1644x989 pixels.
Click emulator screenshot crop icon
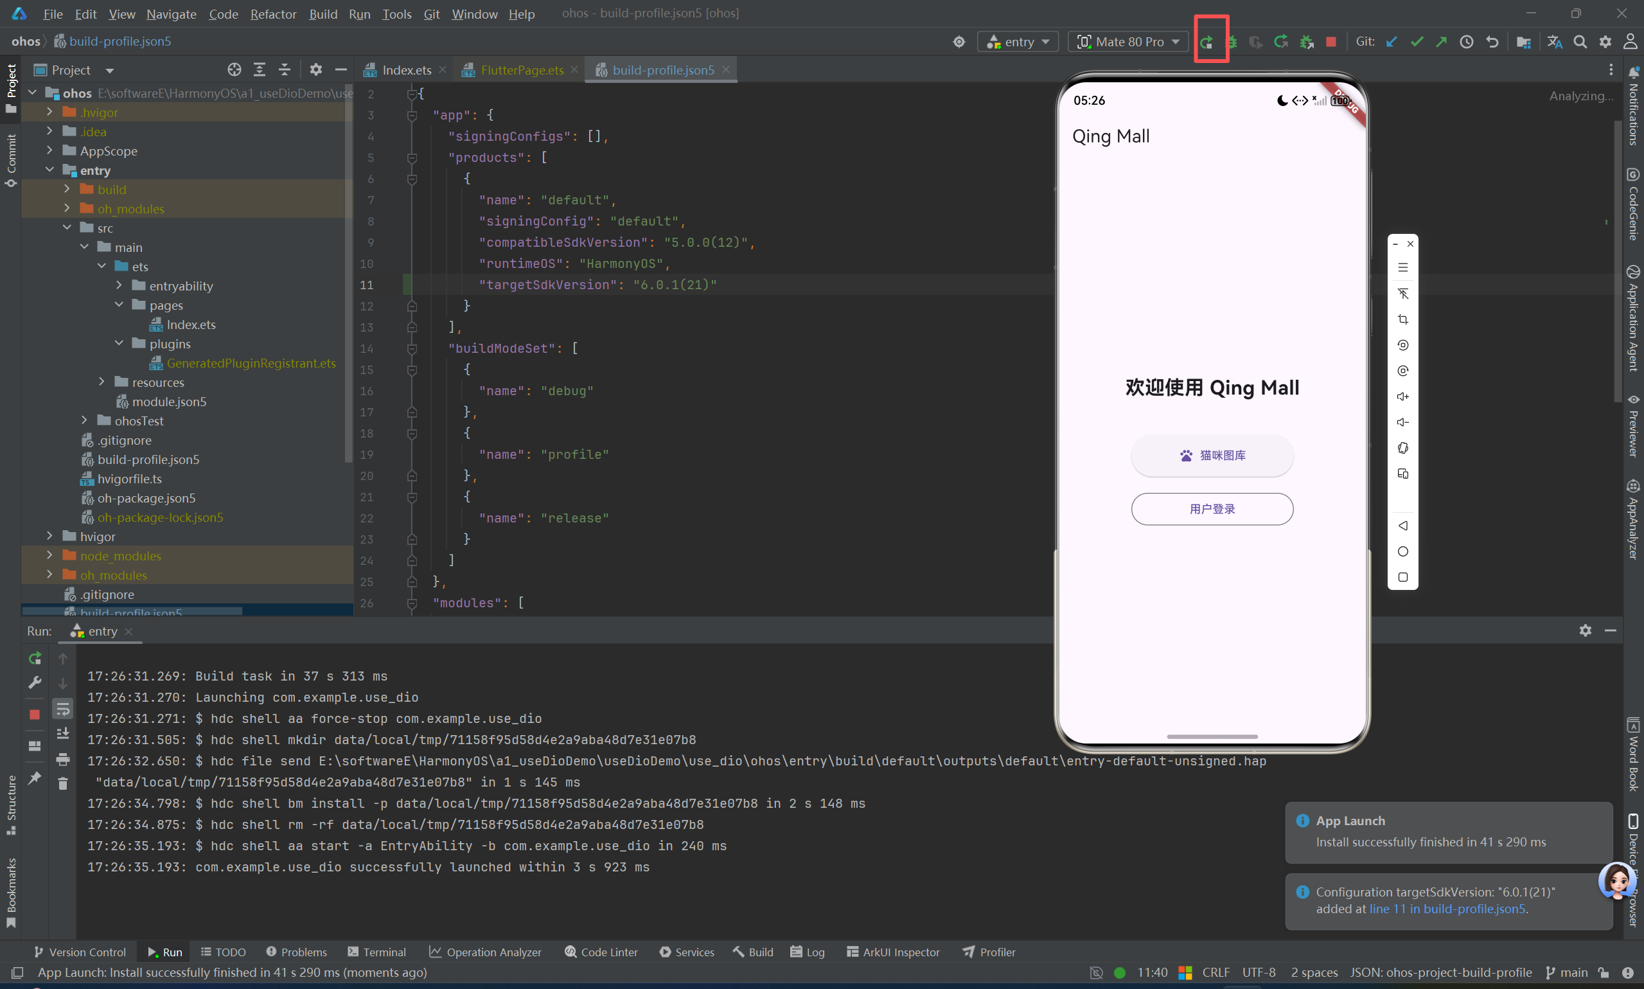pyautogui.click(x=1403, y=320)
